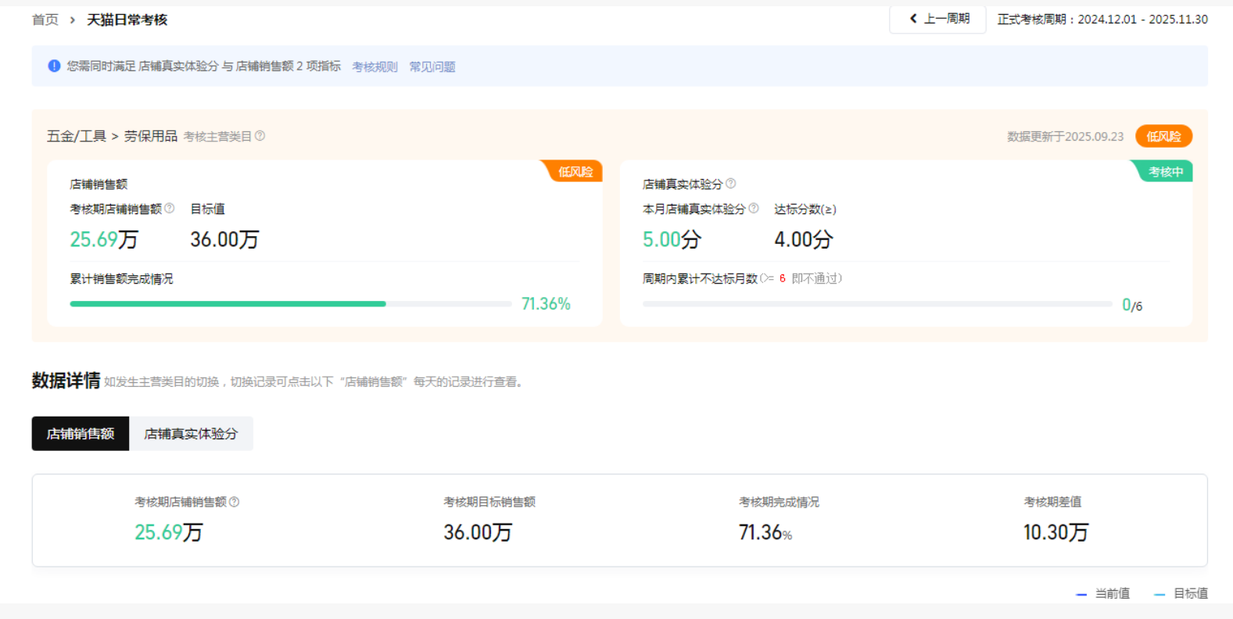
Task: Switch to the 店铺真实体验分 tab
Action: click(191, 434)
